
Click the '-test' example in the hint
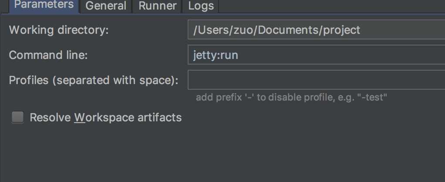coord(372,97)
